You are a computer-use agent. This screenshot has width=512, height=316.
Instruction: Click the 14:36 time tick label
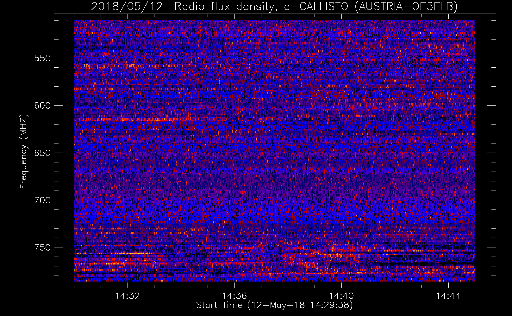tap(234, 296)
